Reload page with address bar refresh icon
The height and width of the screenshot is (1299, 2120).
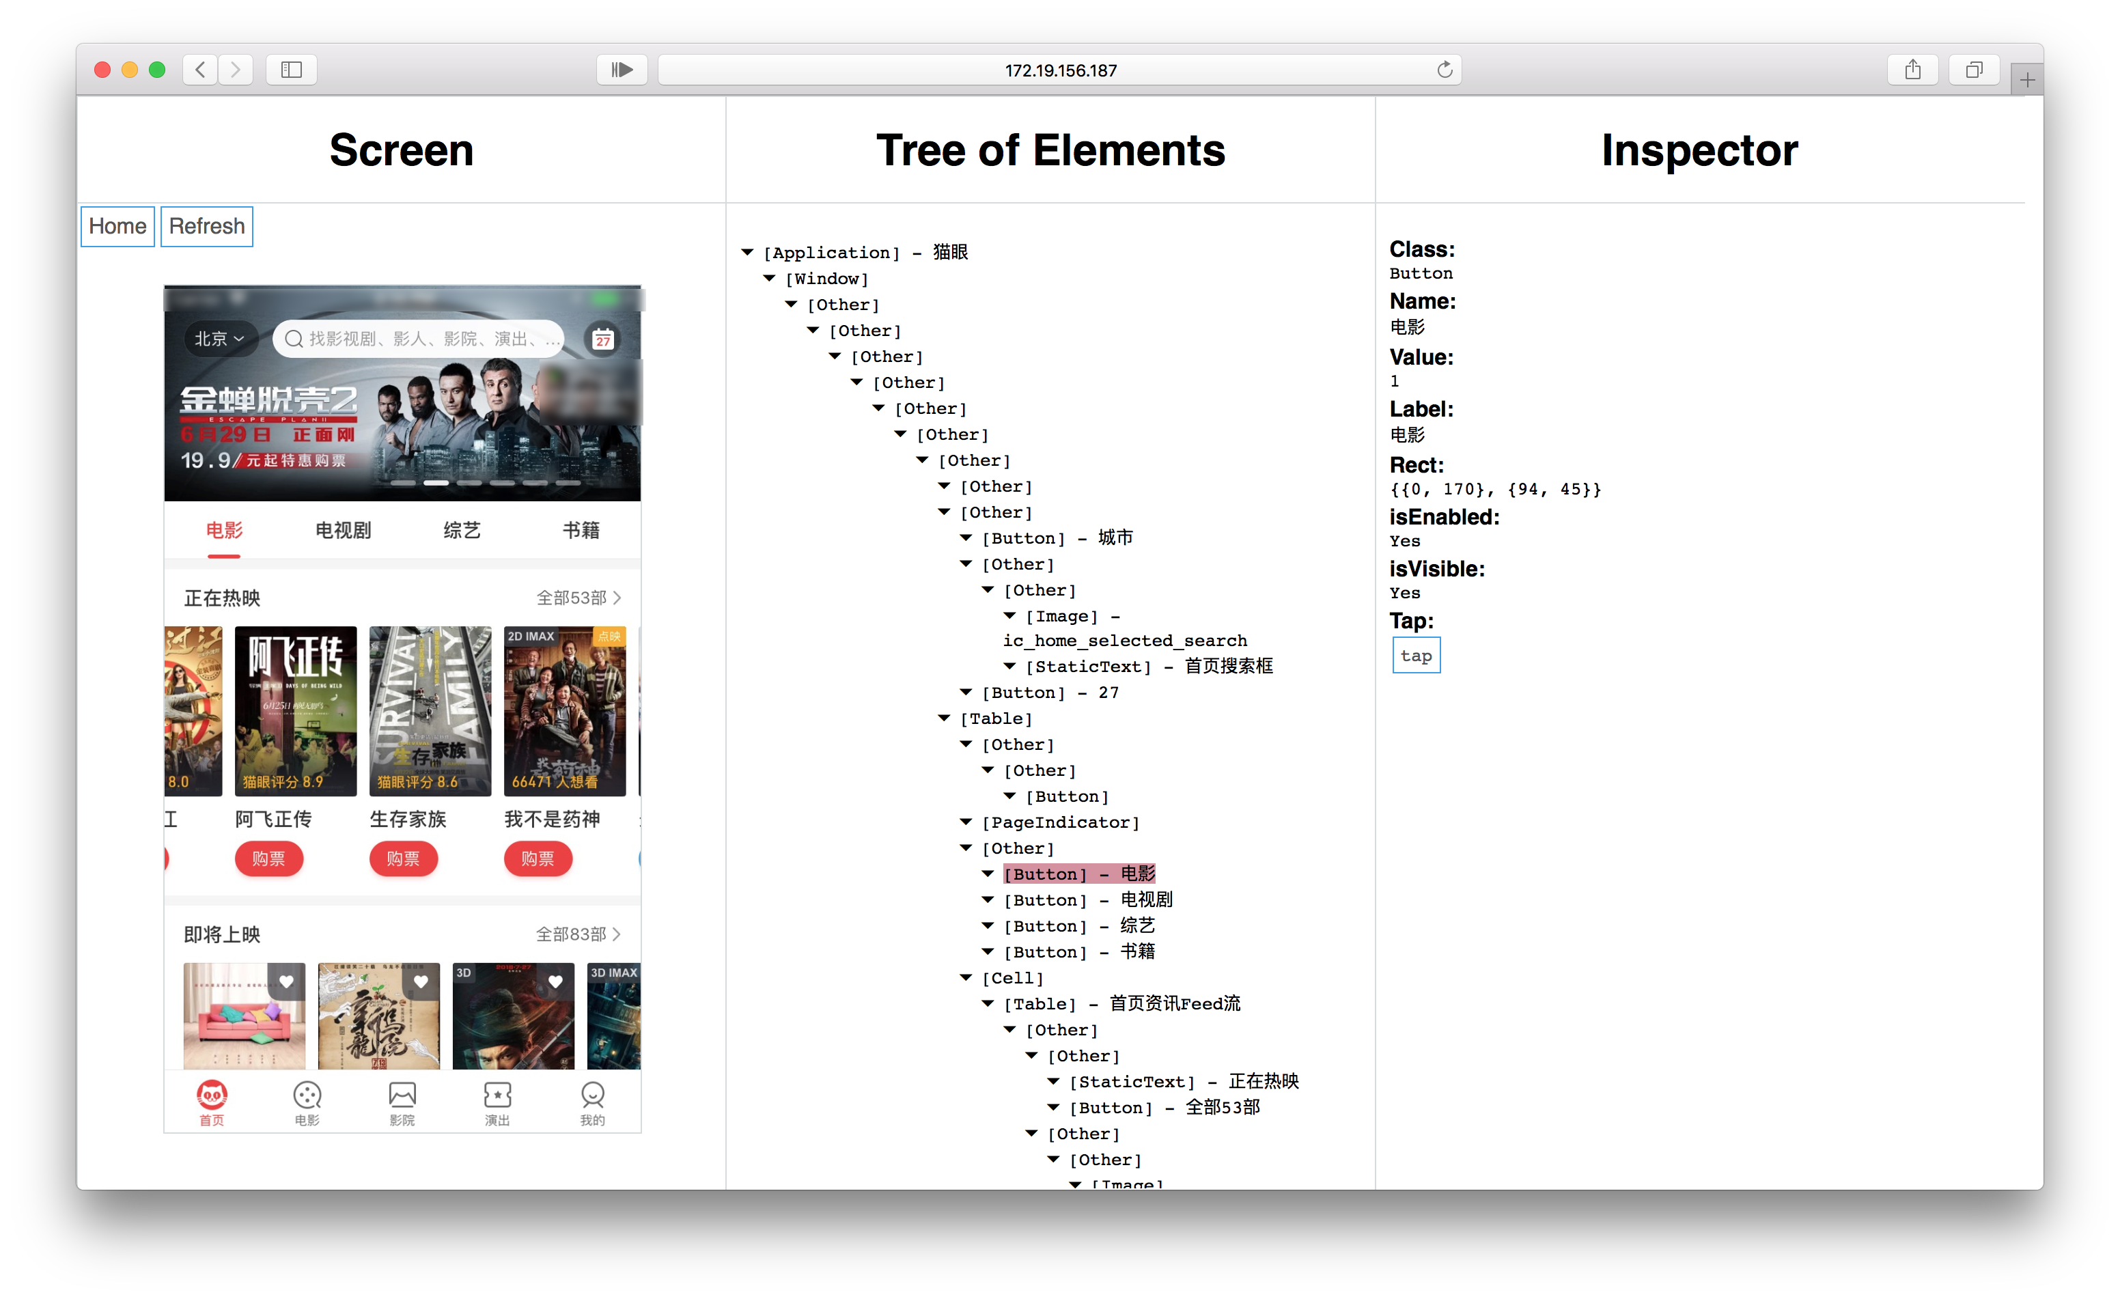(1444, 70)
